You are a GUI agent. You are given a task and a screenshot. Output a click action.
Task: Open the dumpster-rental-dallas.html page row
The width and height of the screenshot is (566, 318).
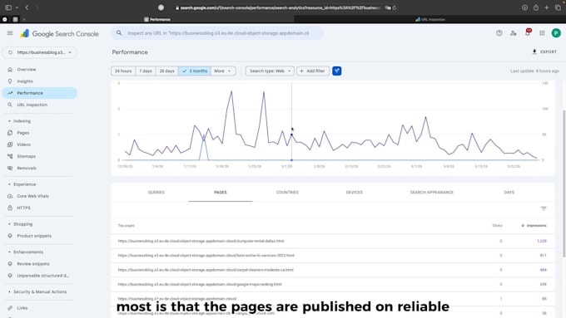pos(333,241)
